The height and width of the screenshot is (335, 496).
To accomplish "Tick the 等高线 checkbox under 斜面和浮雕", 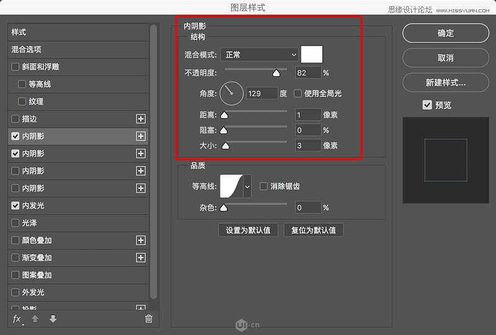I will [x=22, y=84].
